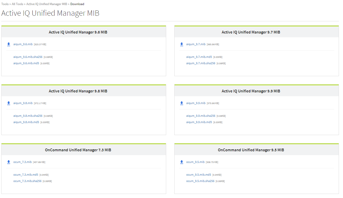Click download icon beside ocum_7.3.mib
The height and width of the screenshot is (198, 343).
point(9,162)
